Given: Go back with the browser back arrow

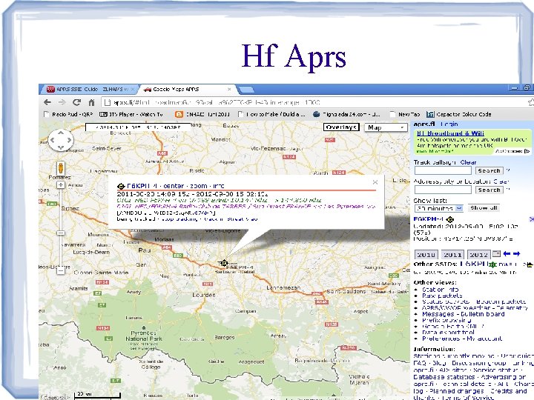Looking at the screenshot, I should tap(47, 102).
